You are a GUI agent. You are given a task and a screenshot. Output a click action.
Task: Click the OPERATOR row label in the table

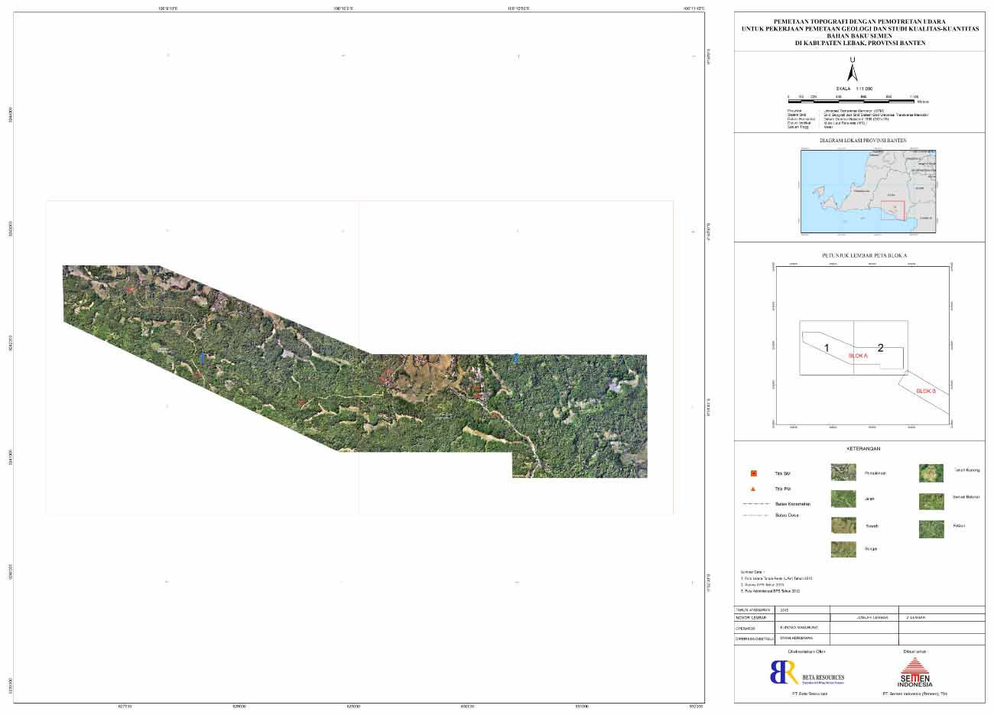[745, 627]
